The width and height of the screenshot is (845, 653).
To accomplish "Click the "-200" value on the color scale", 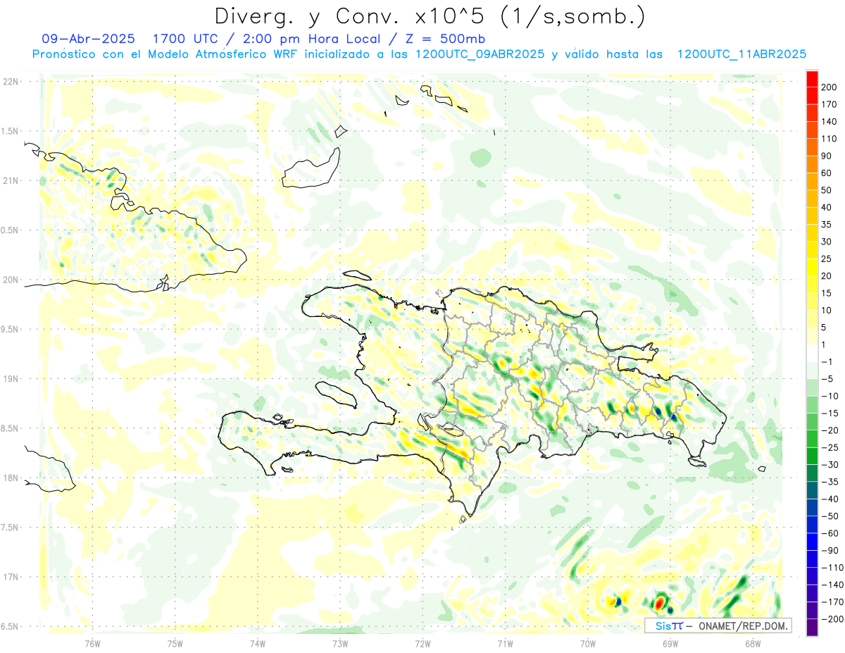I will pyautogui.click(x=832, y=619).
